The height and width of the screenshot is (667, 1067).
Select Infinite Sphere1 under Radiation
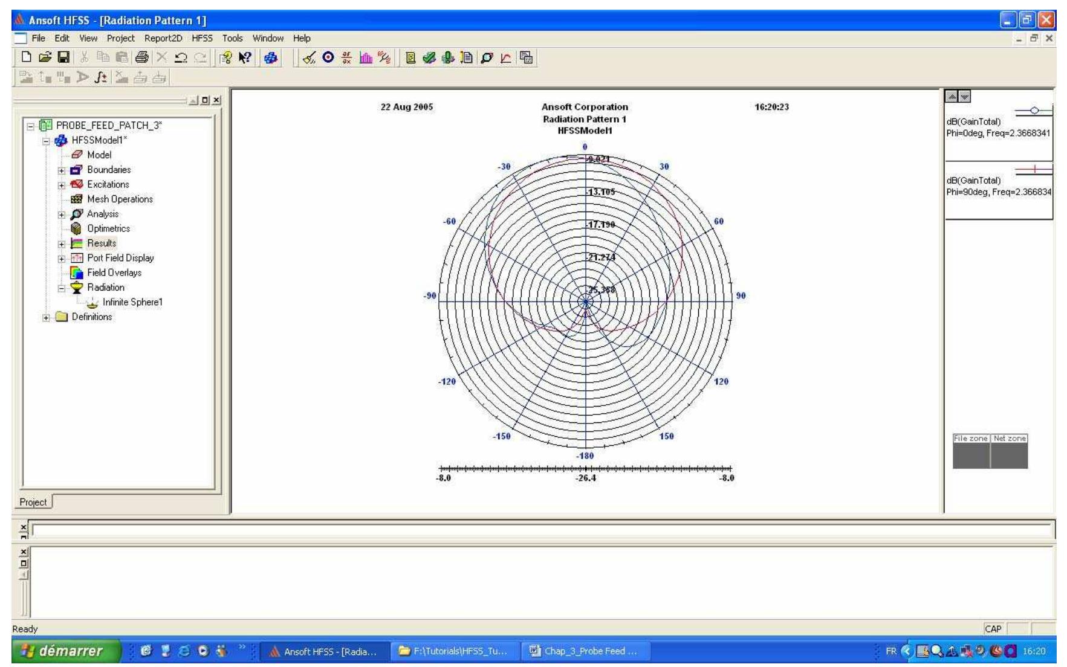point(133,302)
